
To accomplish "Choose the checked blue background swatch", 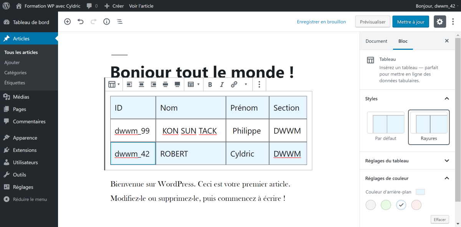I will coord(401,205).
